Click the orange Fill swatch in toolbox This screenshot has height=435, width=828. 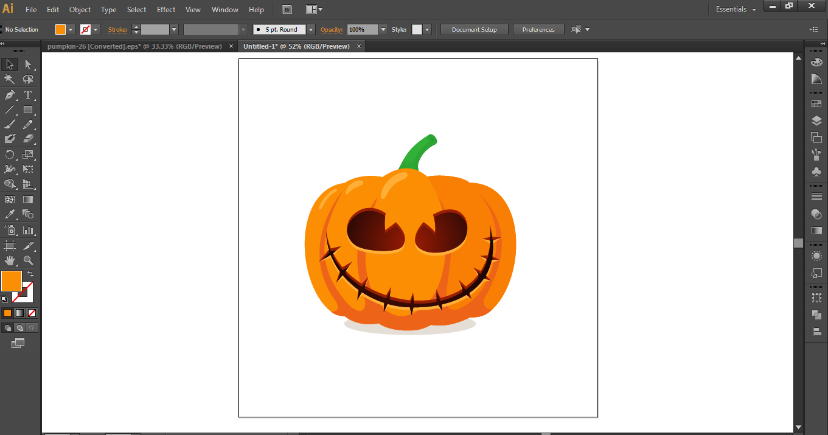point(12,281)
